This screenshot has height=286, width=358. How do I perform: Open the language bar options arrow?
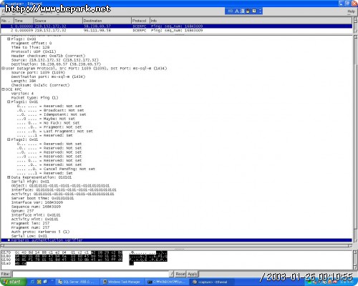[x=260, y=11]
